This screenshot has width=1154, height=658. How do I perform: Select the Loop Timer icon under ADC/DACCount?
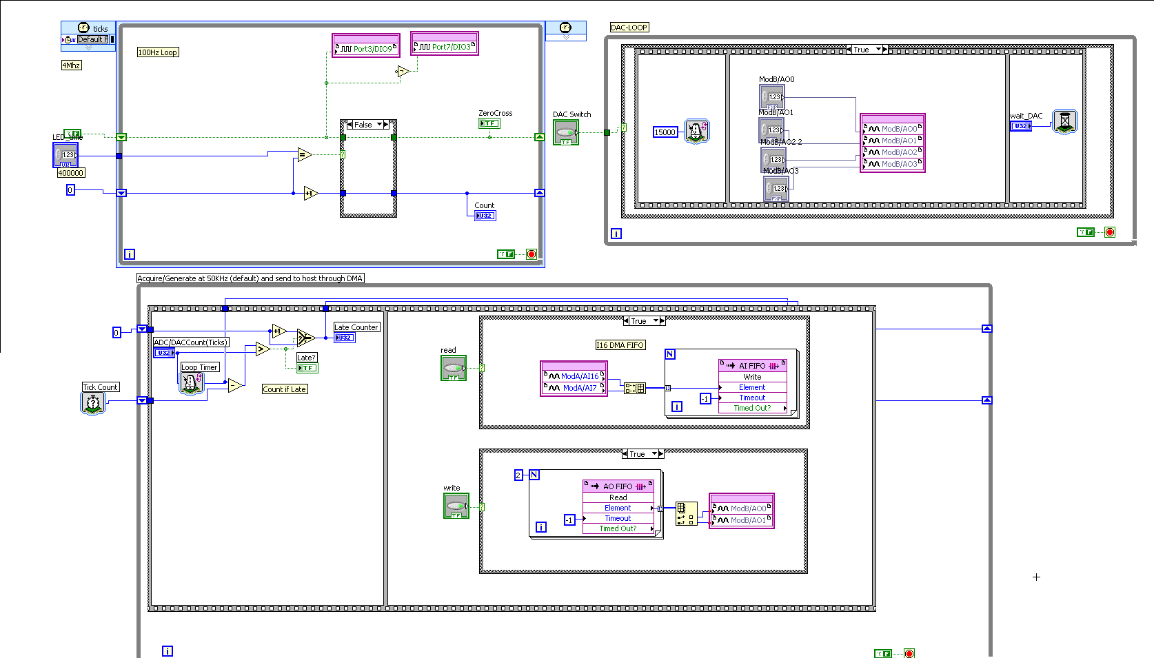click(x=191, y=383)
